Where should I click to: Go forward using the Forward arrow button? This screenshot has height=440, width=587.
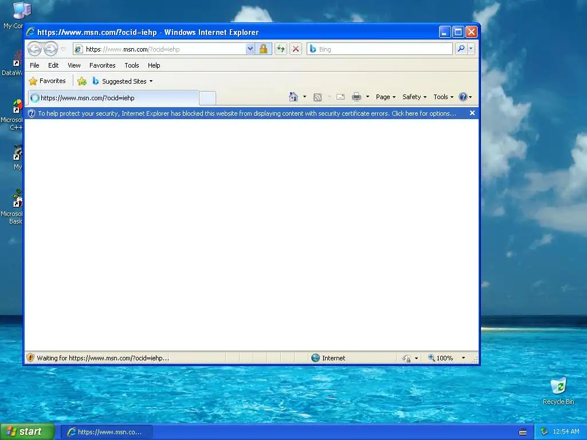51,49
